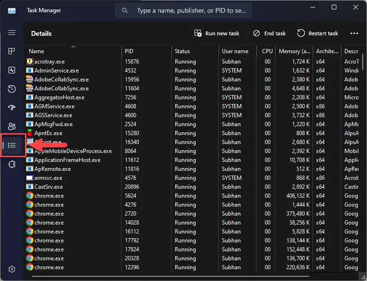This screenshot has width=367, height=281.
Task: Select chrome.exe with PID 2720
Action: point(193,213)
